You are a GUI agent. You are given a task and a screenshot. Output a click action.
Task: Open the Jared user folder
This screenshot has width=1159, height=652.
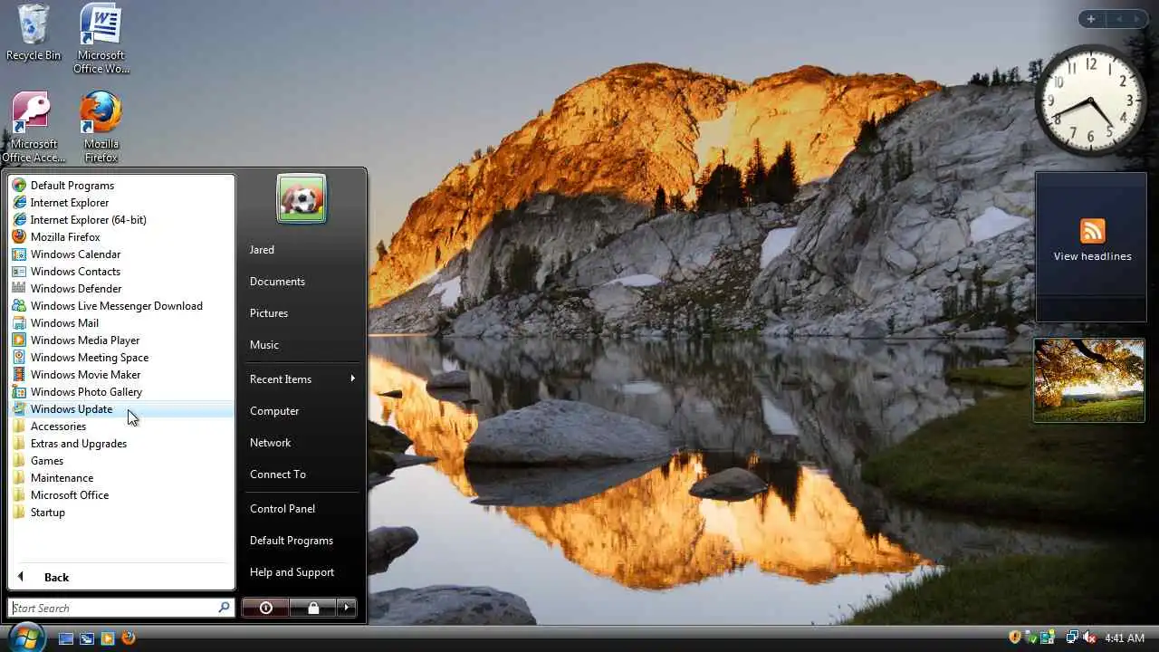click(x=302, y=250)
